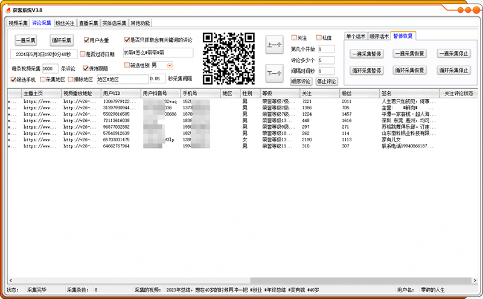Switch to the 评论采集 tab

click(42, 23)
